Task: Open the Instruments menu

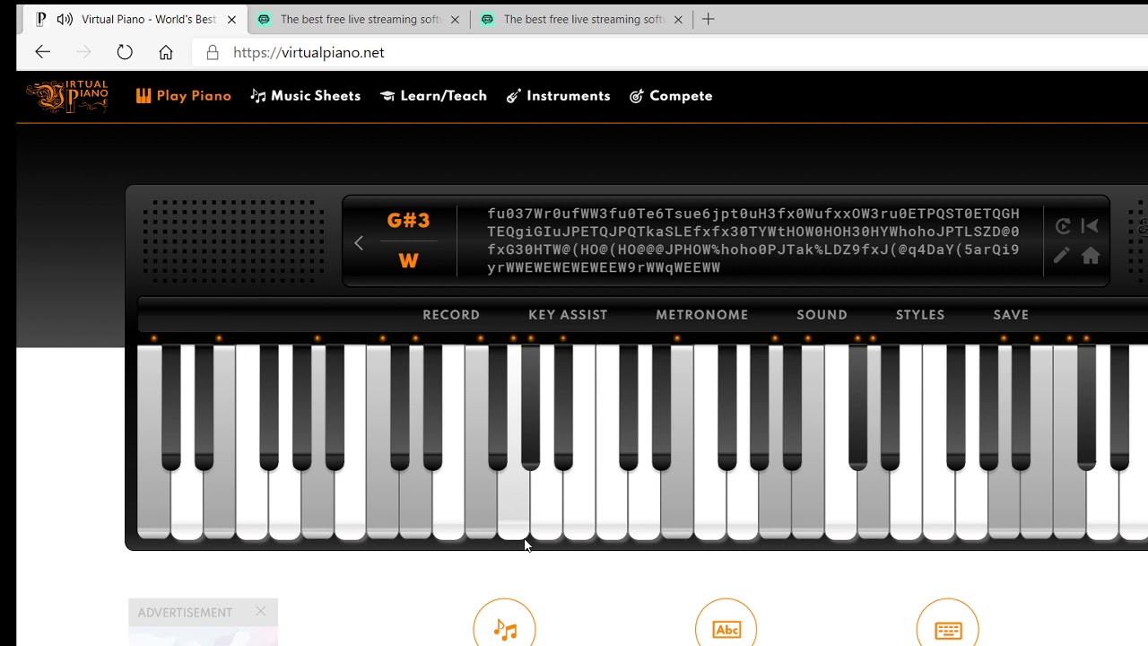Action: [558, 96]
